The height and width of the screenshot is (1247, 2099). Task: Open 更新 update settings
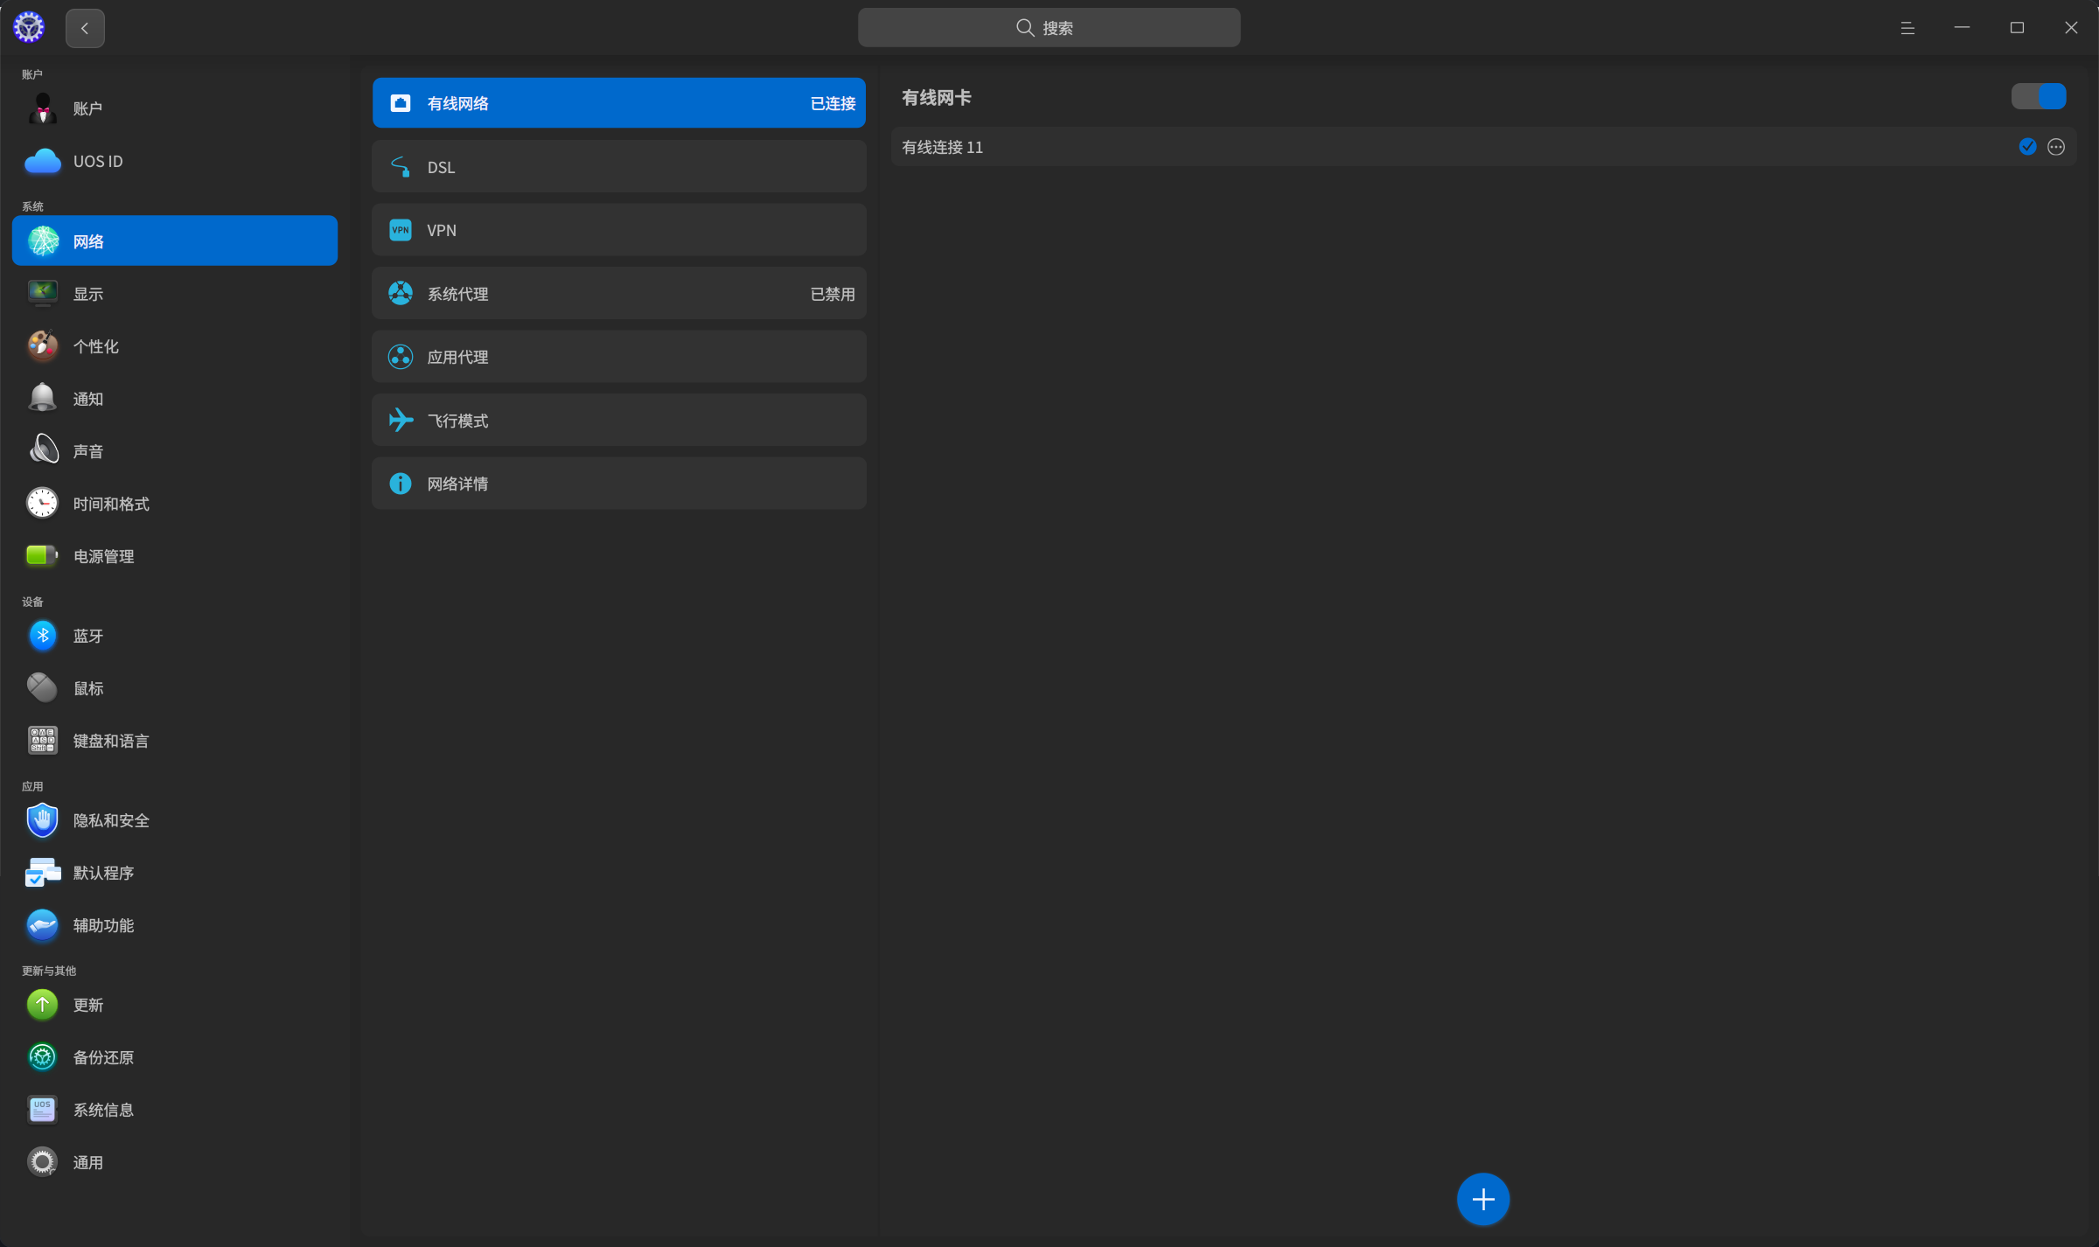(175, 1005)
